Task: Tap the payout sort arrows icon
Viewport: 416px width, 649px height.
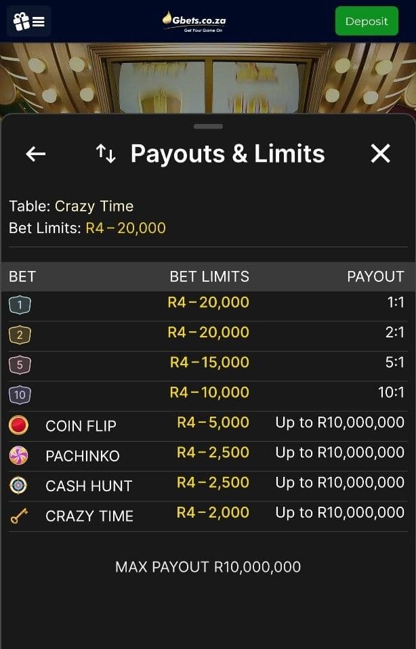Action: pyautogui.click(x=106, y=154)
